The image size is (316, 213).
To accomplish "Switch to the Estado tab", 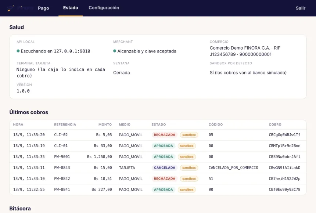I will (71, 8).
